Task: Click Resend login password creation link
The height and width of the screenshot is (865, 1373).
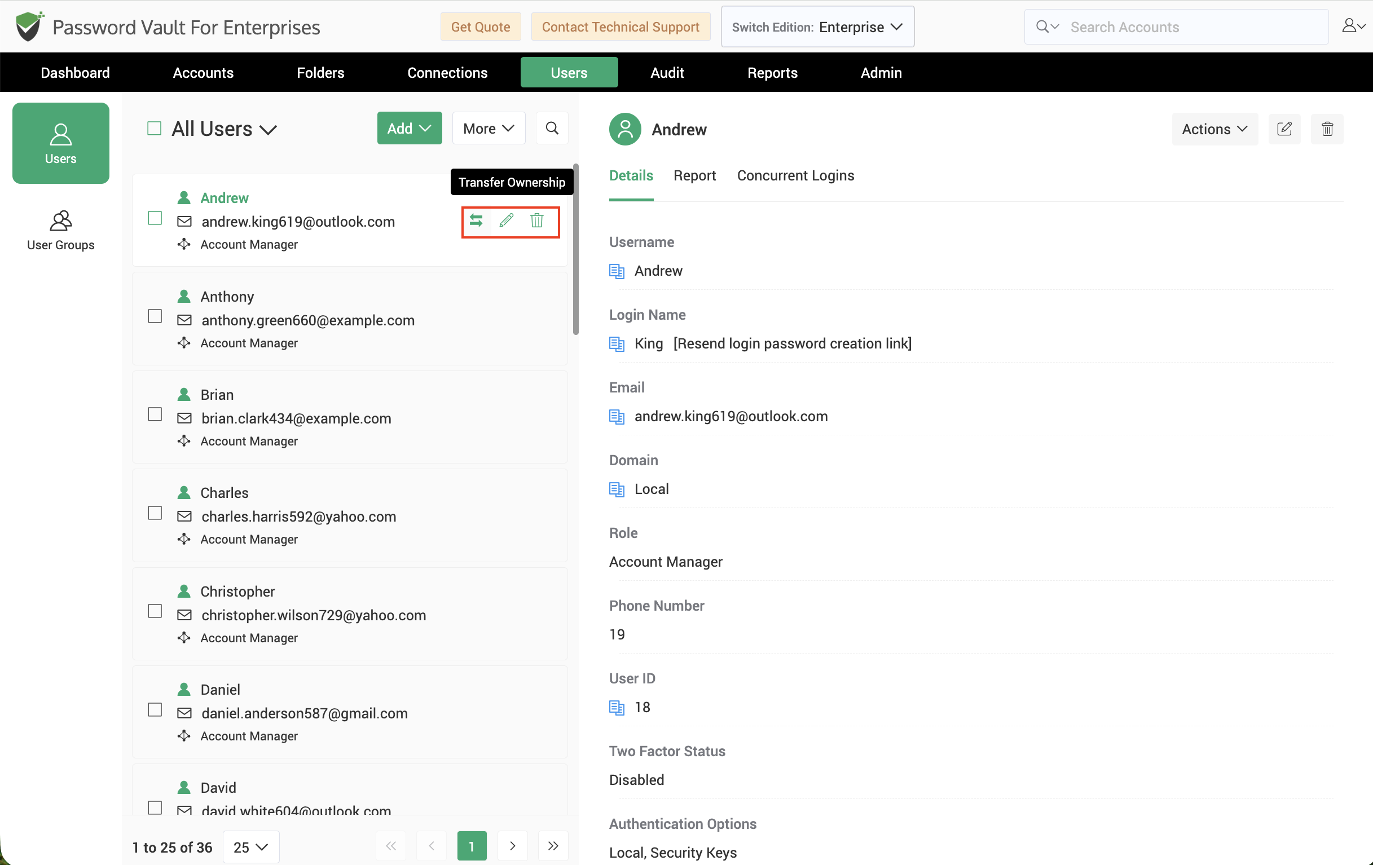Action: (x=792, y=343)
